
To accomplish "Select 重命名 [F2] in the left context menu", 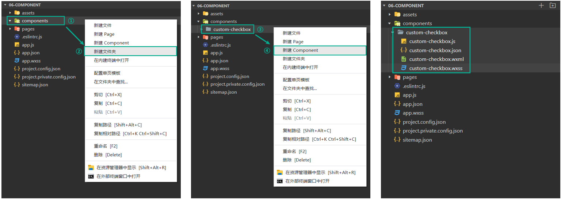I will [105, 146].
